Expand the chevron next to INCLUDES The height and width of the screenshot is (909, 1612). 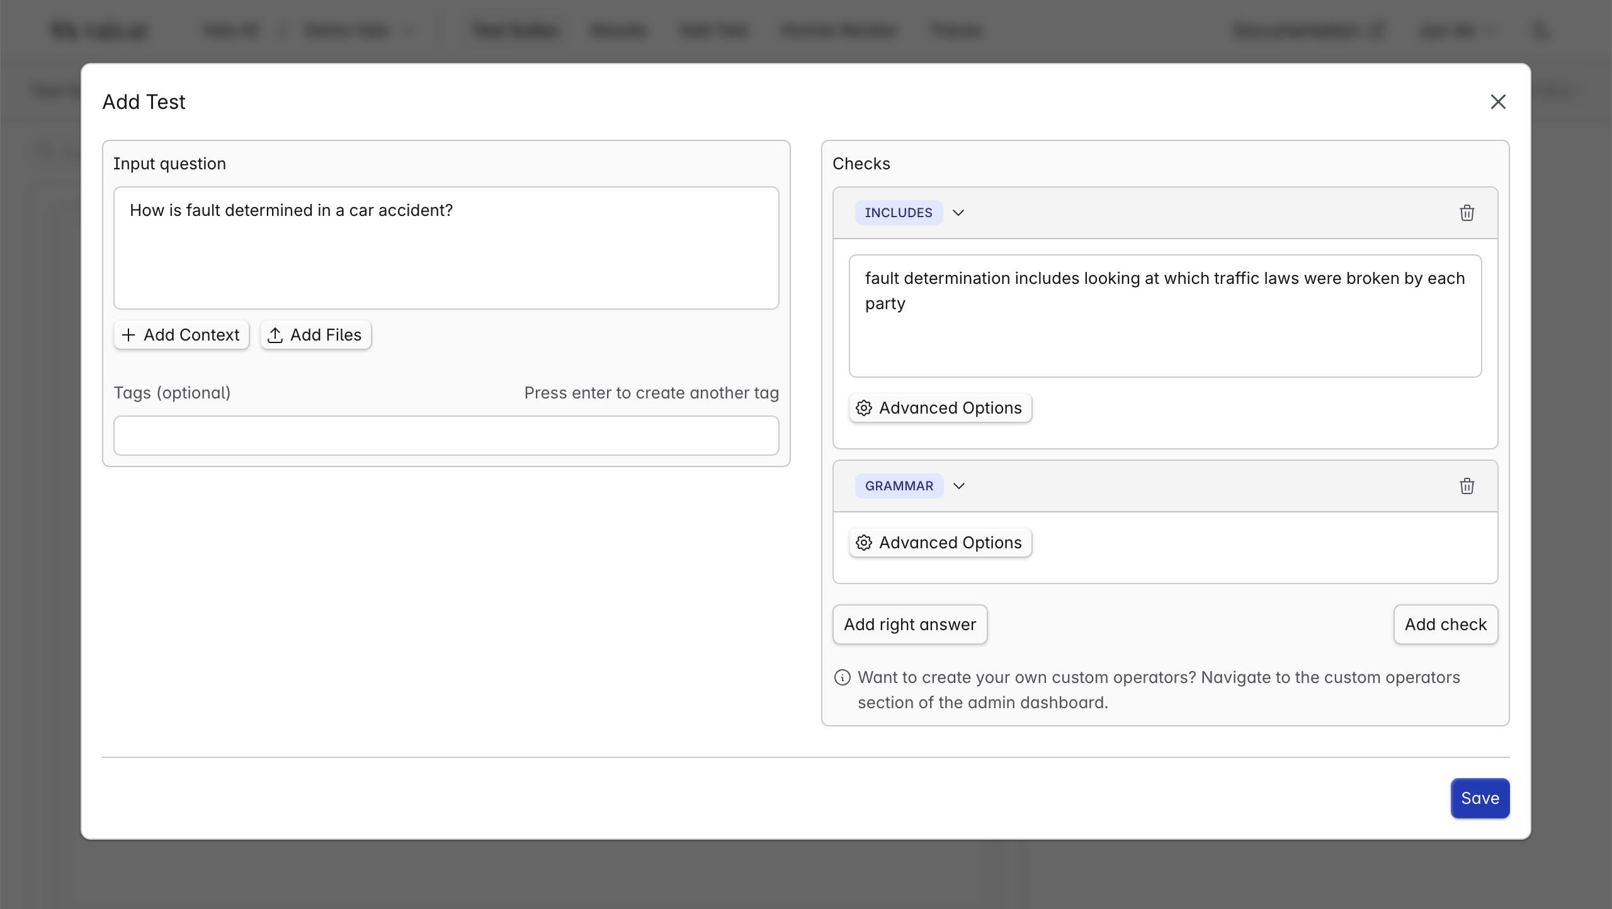[958, 213]
